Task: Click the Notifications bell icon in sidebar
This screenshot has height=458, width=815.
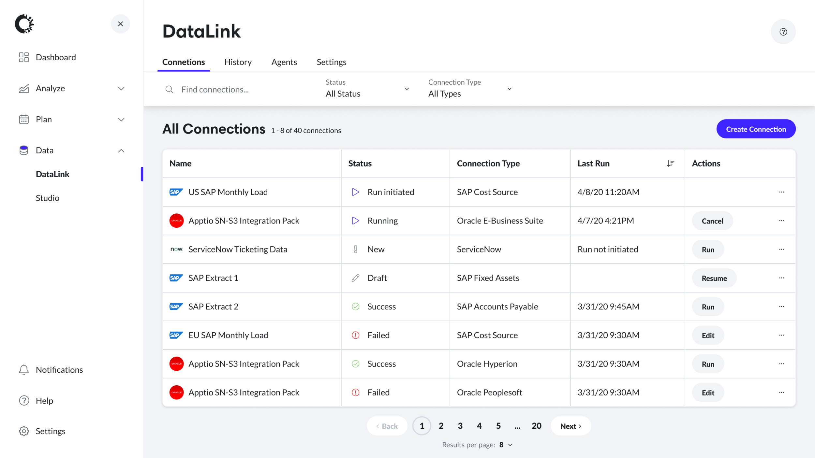Action: pos(24,370)
